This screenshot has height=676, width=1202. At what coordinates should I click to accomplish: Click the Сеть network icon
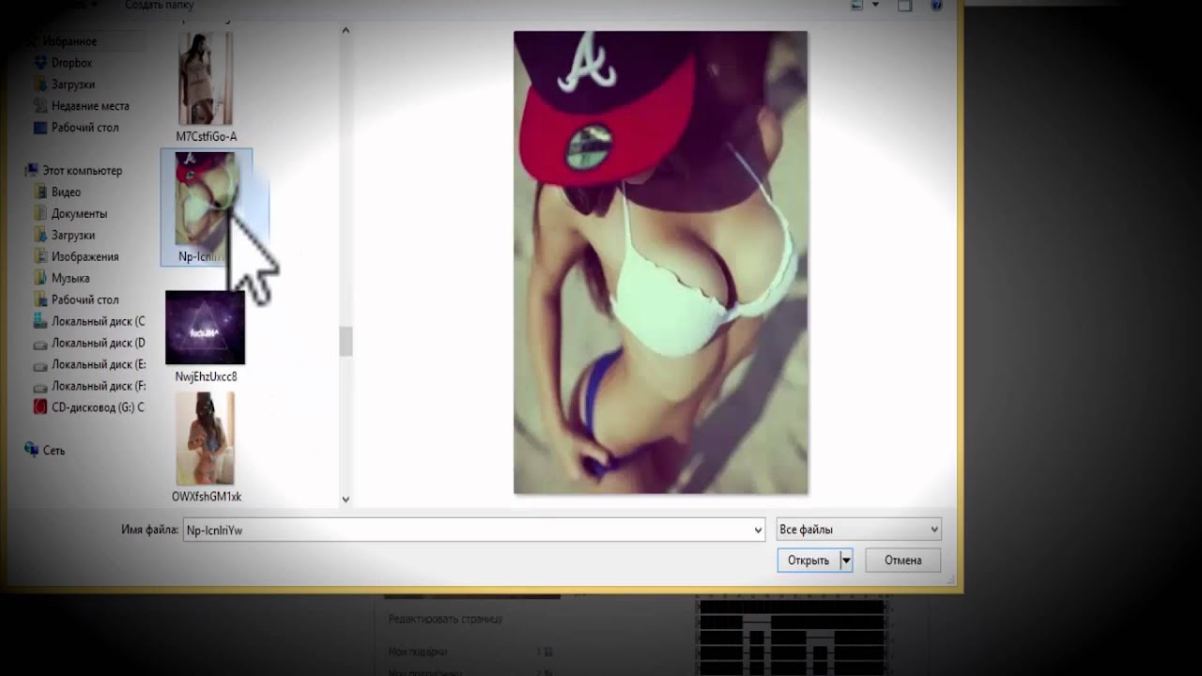(32, 450)
